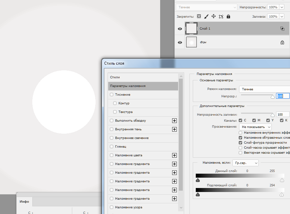
Task: Click Подлежащий слой white point slider
Action: click(x=281, y=194)
